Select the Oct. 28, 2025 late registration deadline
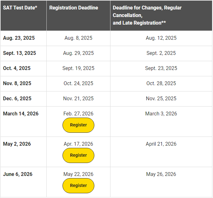Viewport: 213px width, 198px height. 161,83
